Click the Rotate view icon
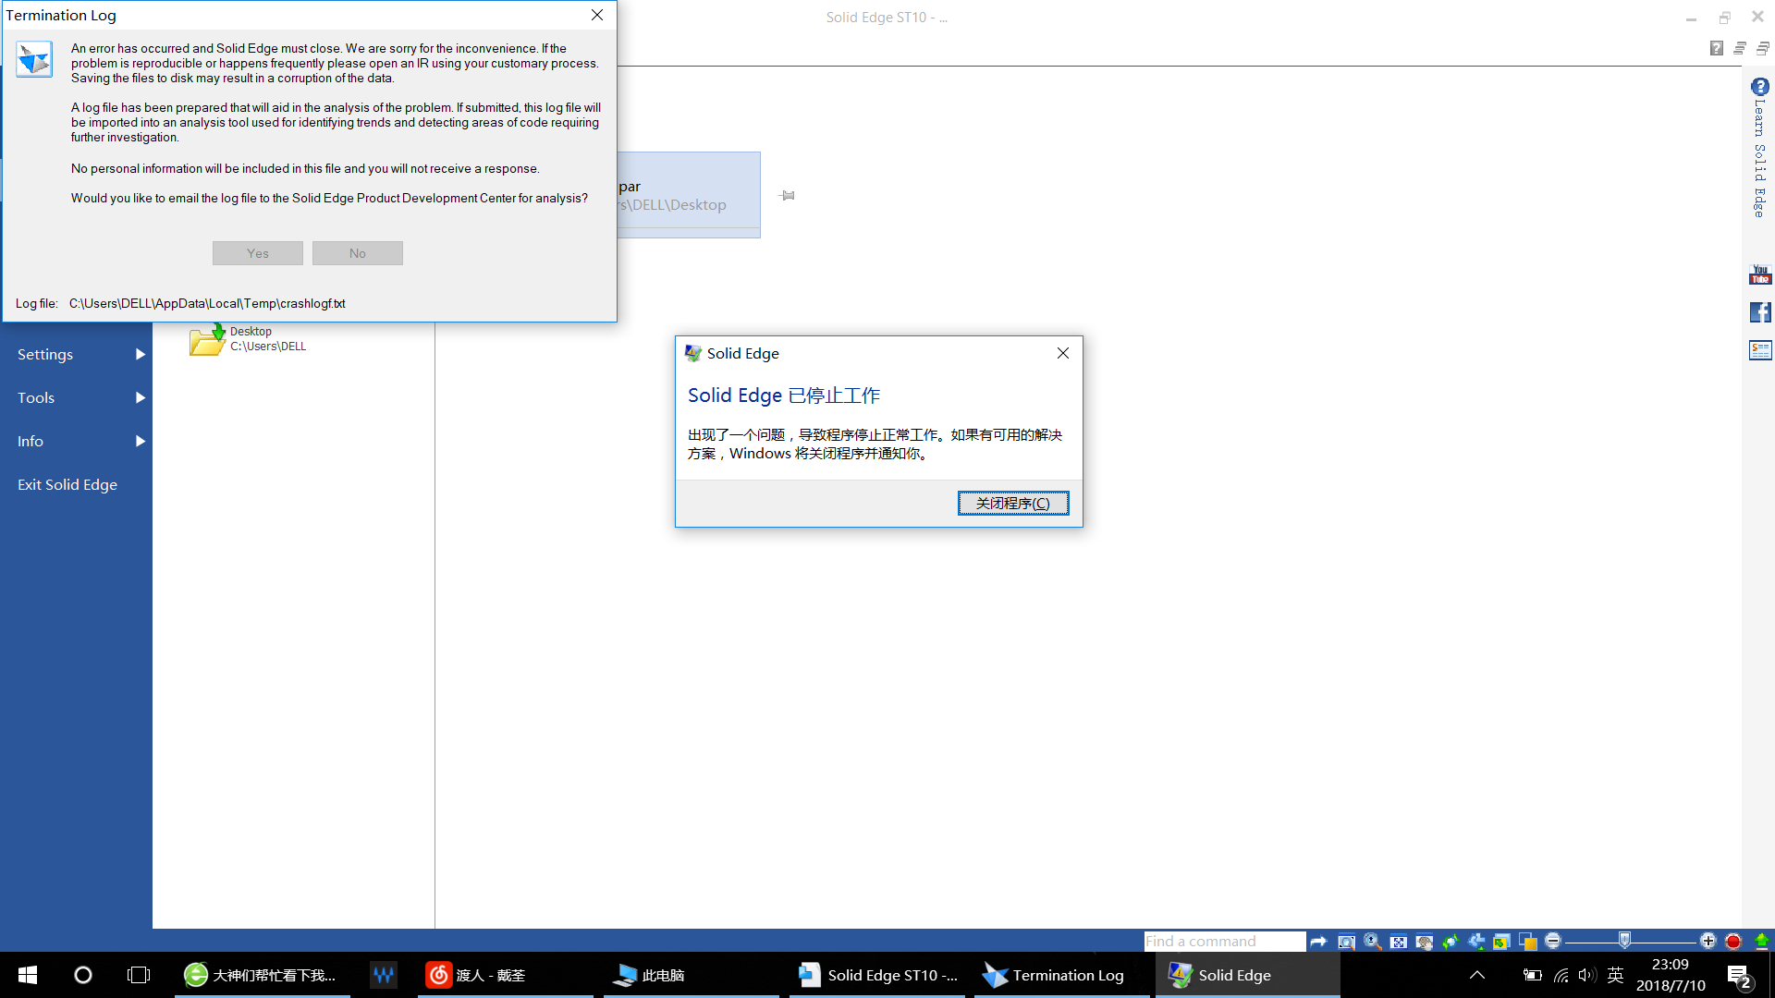 [1451, 942]
